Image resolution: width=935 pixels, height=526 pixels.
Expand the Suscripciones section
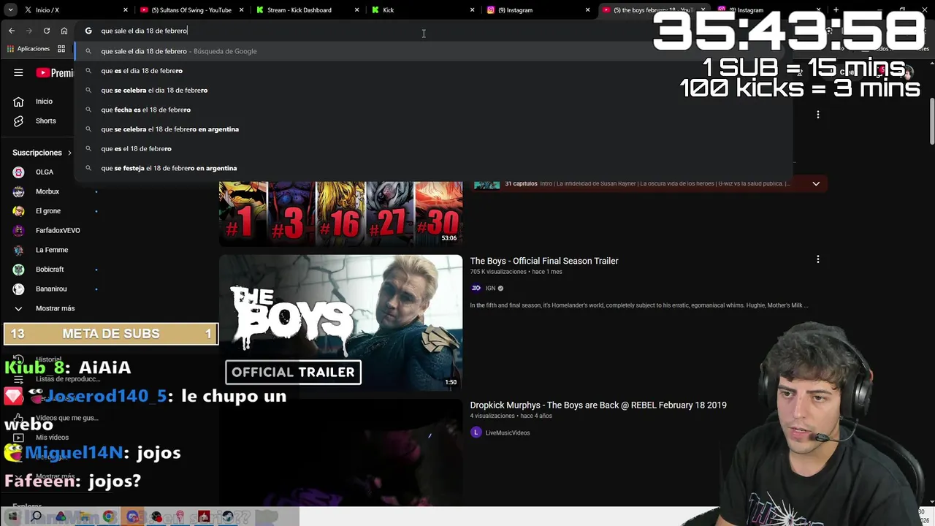point(42,153)
